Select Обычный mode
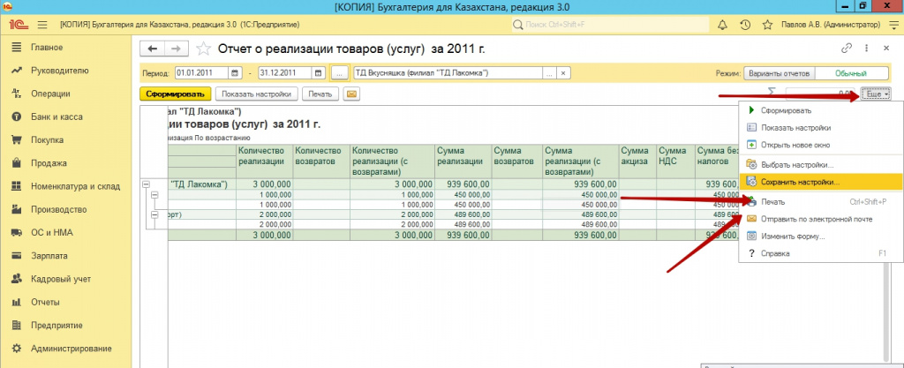This screenshot has width=904, height=368. click(x=852, y=74)
